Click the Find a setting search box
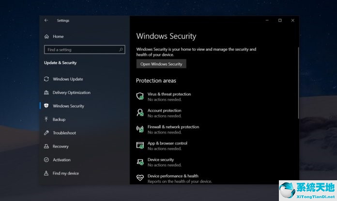 [x=84, y=50]
